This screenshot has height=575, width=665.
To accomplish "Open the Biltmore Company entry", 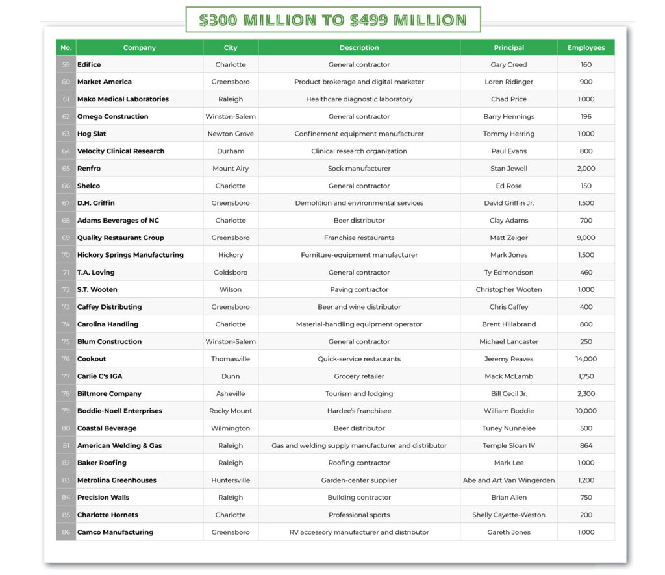I will [109, 393].
